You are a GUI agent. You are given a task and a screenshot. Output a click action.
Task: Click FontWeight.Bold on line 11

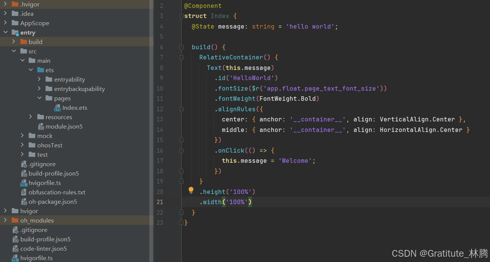pyautogui.click(x=288, y=99)
